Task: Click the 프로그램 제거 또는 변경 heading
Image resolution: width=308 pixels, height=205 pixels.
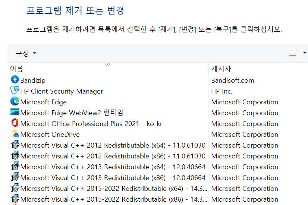Action: tap(75, 10)
